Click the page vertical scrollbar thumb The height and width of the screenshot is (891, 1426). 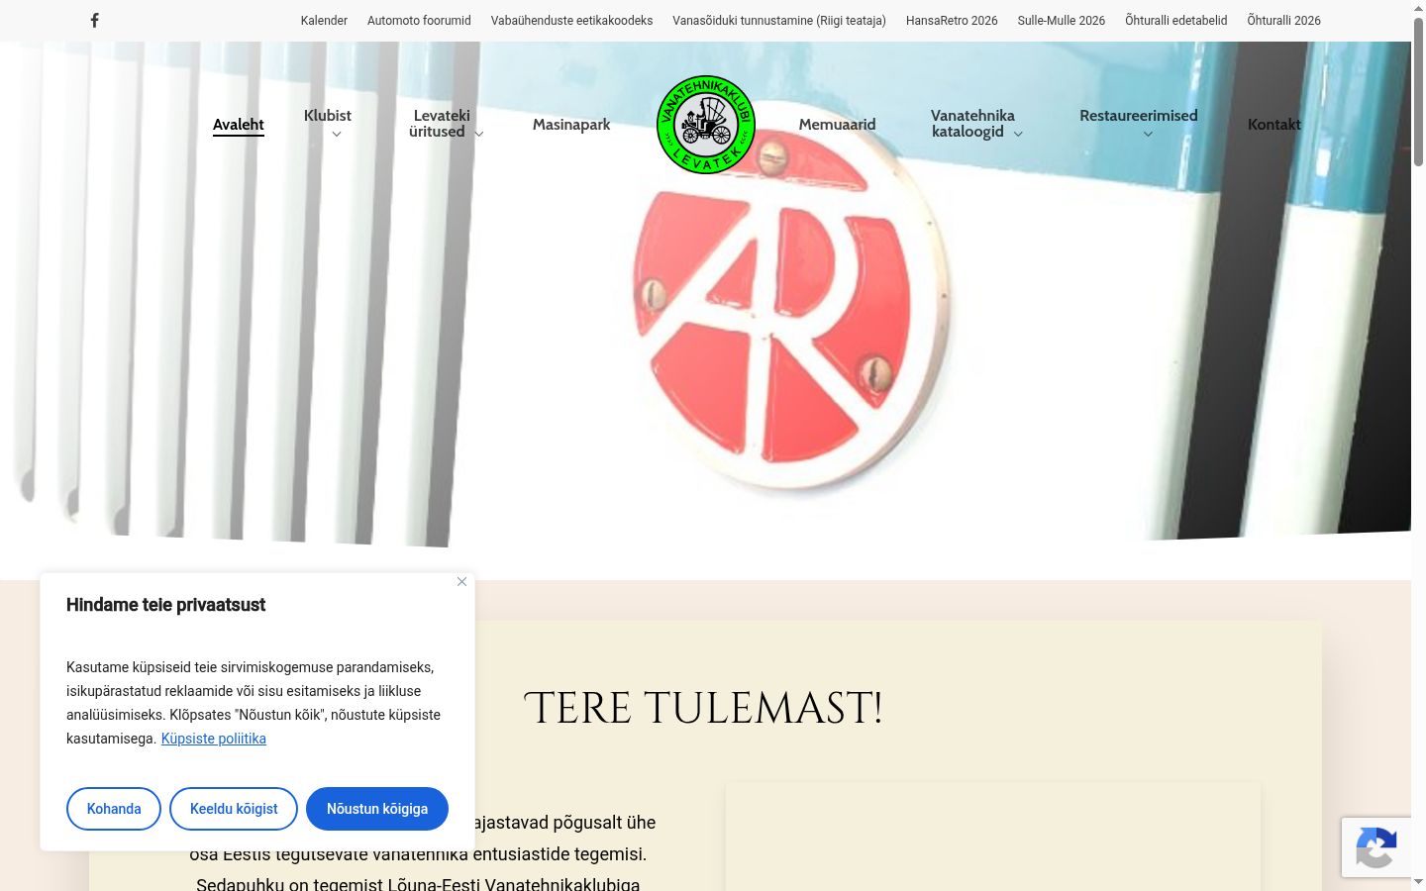[x=1418, y=91]
